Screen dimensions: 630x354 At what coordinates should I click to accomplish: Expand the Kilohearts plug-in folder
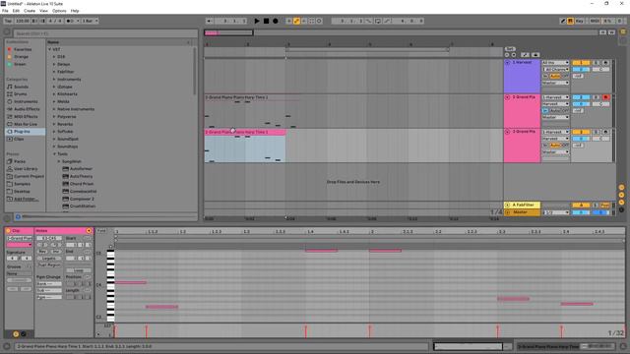pos(54,94)
